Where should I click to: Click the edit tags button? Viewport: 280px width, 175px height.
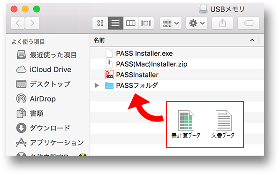click(x=249, y=23)
